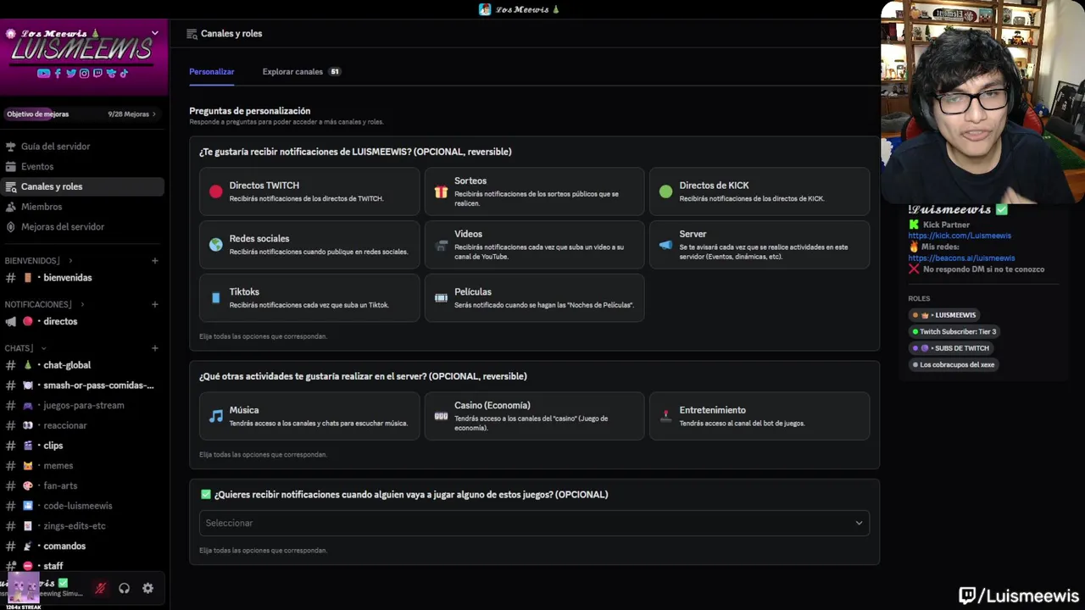Open the kick.com/Luismeewis link
1085x610 pixels.
pos(960,236)
